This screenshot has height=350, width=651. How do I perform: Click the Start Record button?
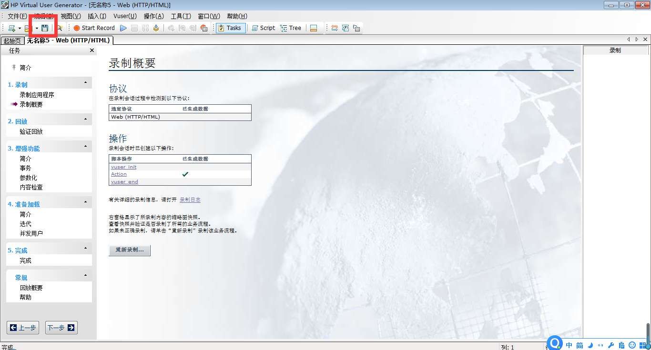(x=94, y=28)
